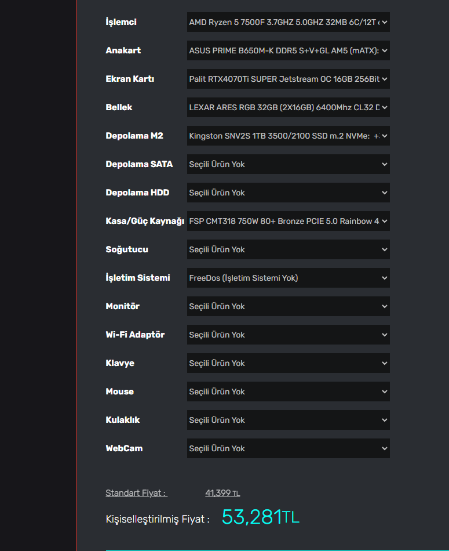Screen dimensions: 449x551
Task: Open the Wi-Fi Adaptör dropdown
Action: (x=288, y=335)
